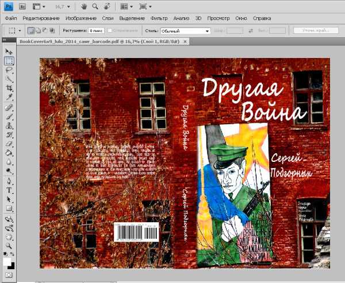Open the 3D menu
Viewport: 345px width, 283px height.
(198, 18)
